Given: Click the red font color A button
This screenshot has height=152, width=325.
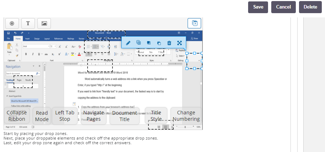Looking at the screenshot, I should pos(79,54).
